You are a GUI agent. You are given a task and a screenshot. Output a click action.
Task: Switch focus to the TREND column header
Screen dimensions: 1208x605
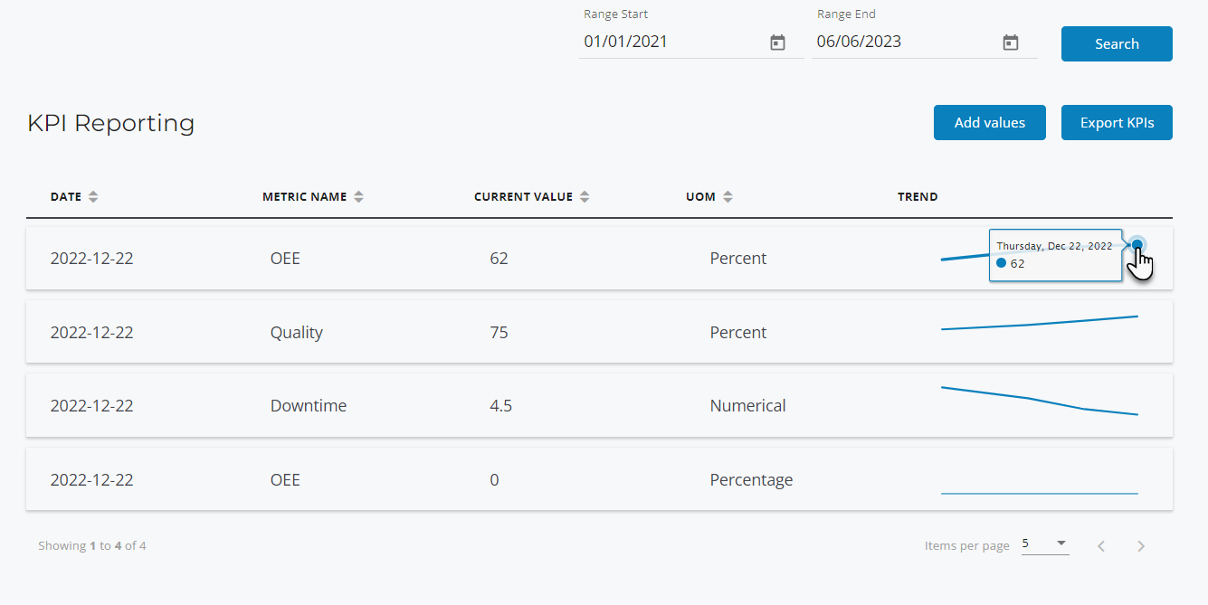pos(918,196)
